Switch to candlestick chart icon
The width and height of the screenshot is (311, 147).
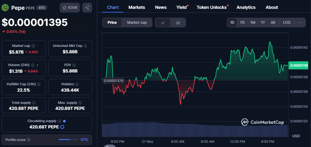[178, 23]
